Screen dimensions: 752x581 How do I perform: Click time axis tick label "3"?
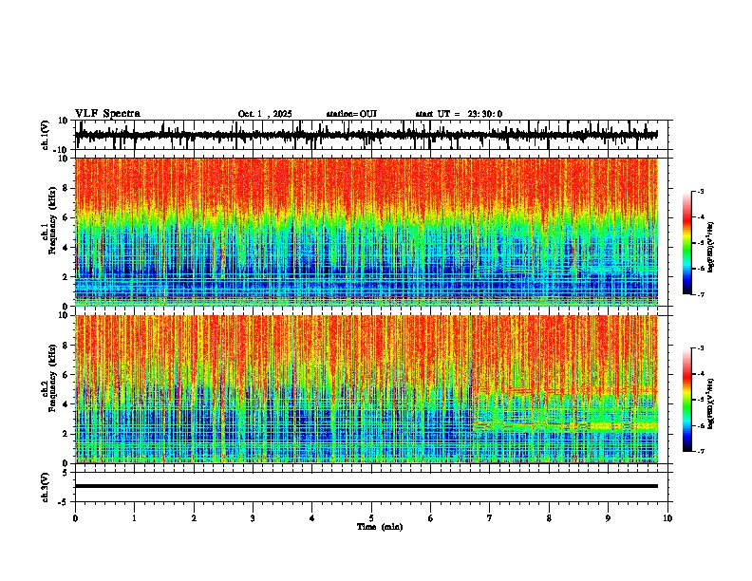(x=253, y=518)
